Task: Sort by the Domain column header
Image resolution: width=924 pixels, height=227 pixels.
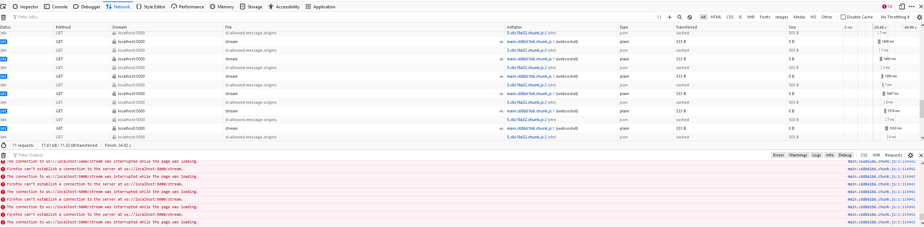Action: coord(167,27)
